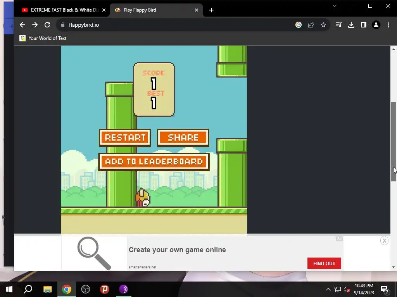The width and height of the screenshot is (397, 297).
Task: Open the 'Create your own game online' ad
Action: pyautogui.click(x=177, y=250)
